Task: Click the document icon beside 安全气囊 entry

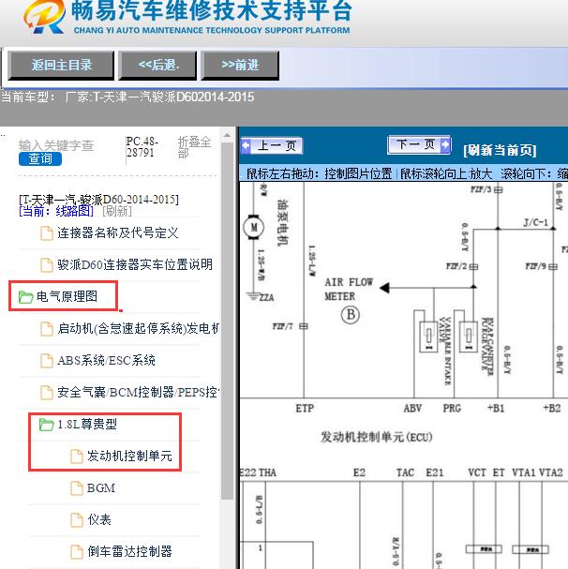Action: pos(47,393)
